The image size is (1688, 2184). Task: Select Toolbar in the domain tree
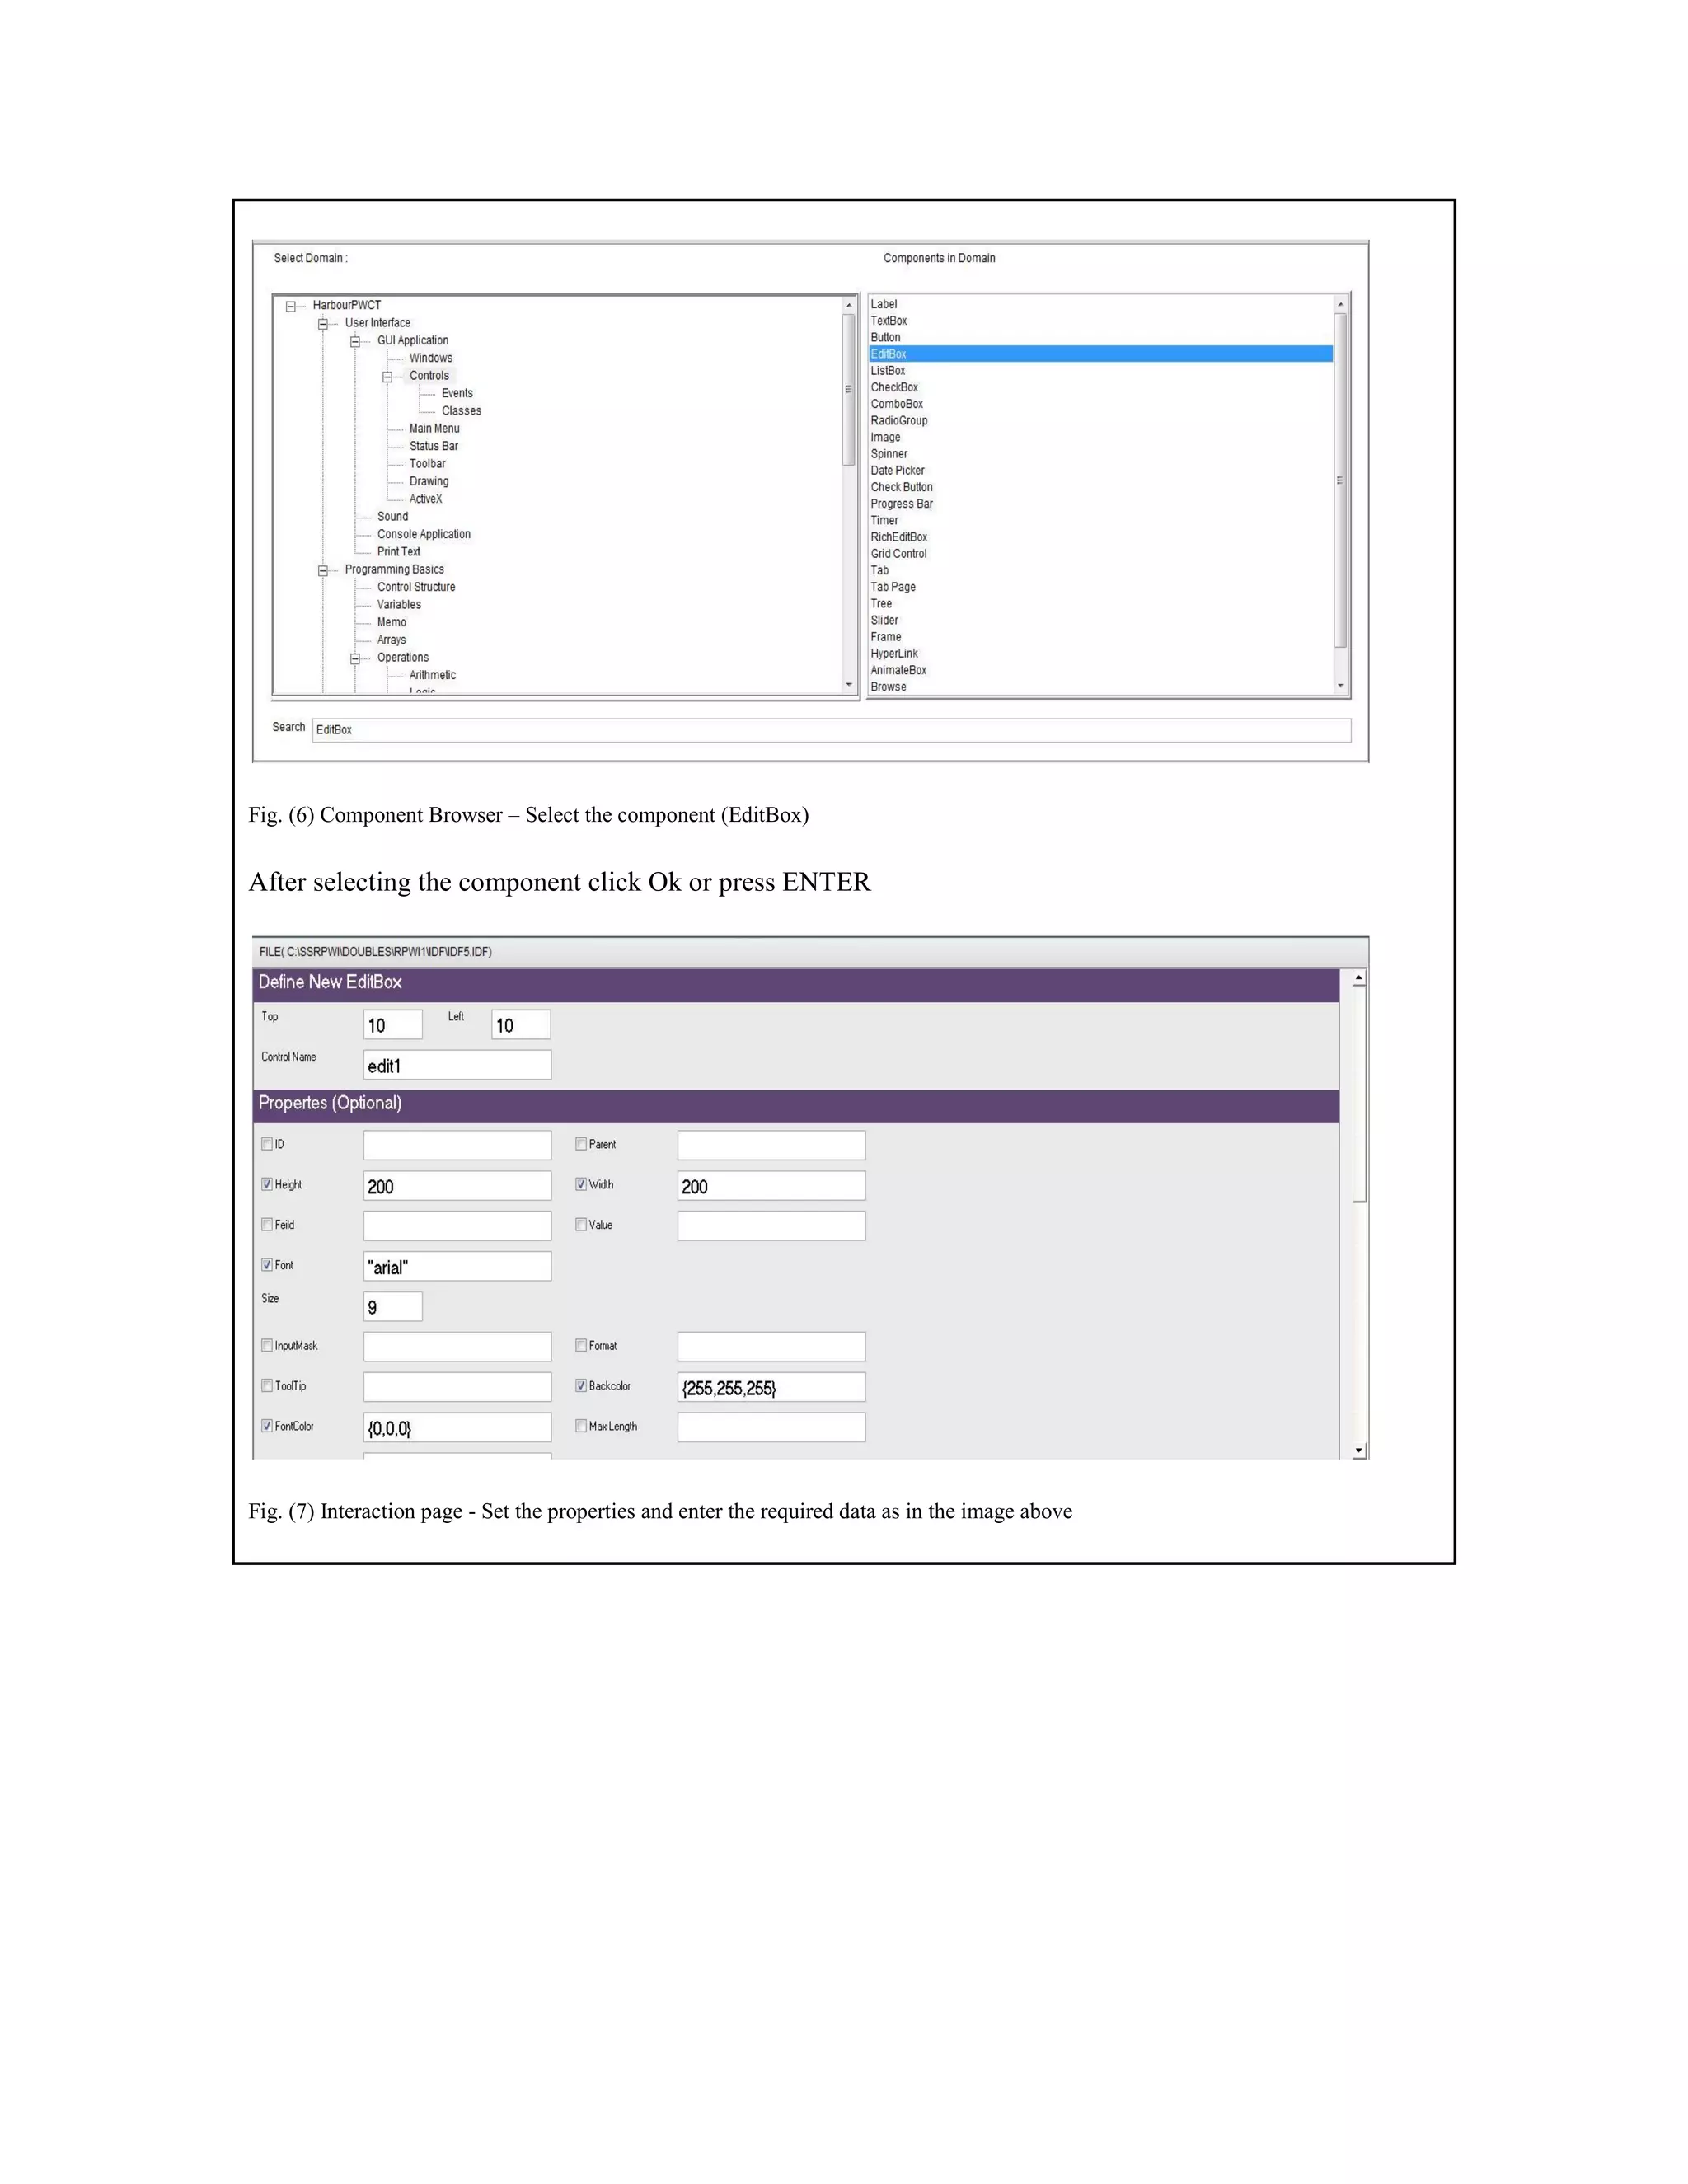[x=427, y=464]
